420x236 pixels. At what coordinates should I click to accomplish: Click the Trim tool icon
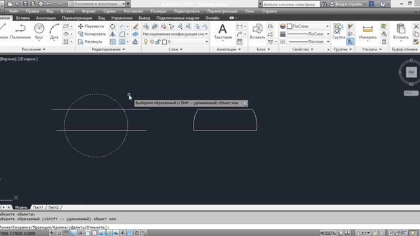(122, 26)
